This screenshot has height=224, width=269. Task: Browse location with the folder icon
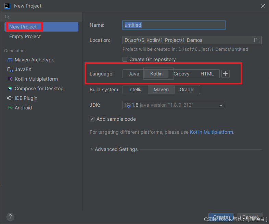click(256, 40)
